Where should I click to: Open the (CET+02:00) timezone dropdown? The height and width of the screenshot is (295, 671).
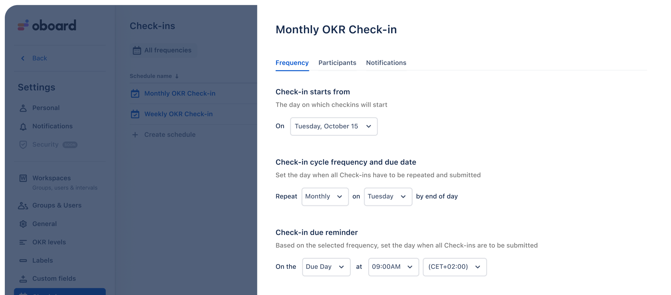click(x=455, y=267)
